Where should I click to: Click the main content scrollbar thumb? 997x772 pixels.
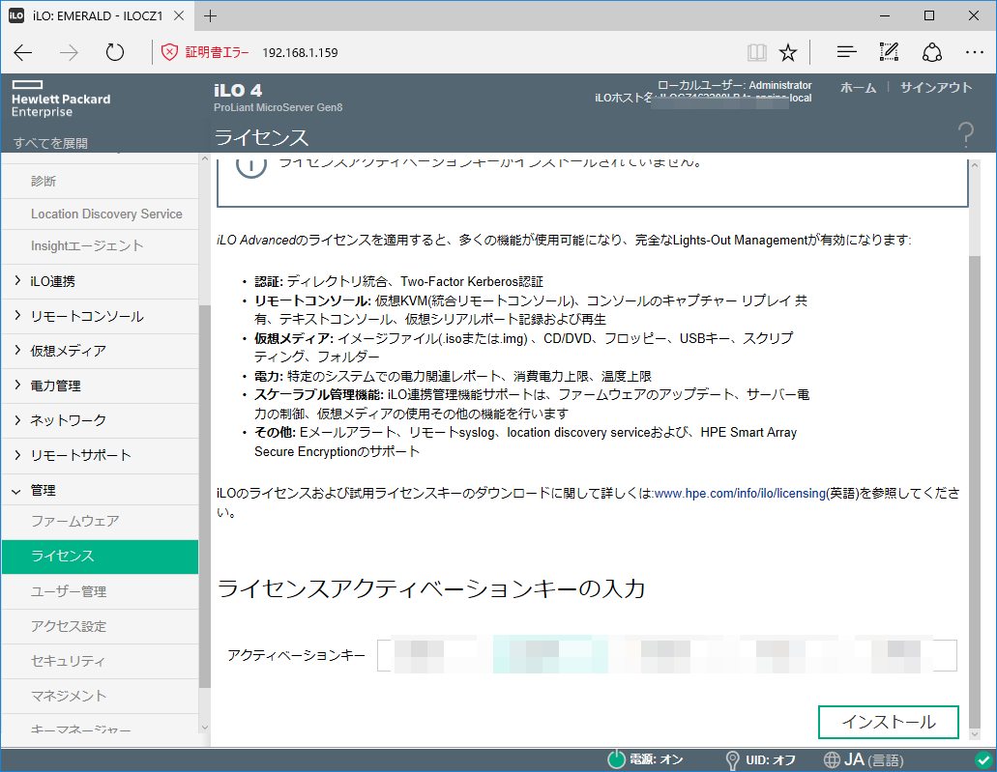(975, 492)
